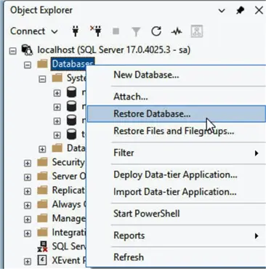This screenshot has height=269, width=266.
Task: Click the Integration Services folder icon
Action: click(42, 233)
